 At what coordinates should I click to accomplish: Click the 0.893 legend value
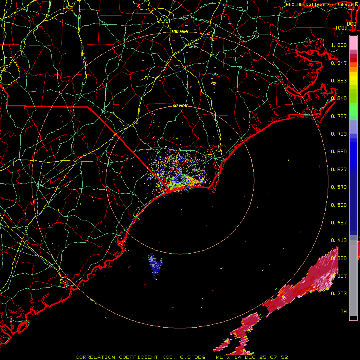[x=339, y=80]
